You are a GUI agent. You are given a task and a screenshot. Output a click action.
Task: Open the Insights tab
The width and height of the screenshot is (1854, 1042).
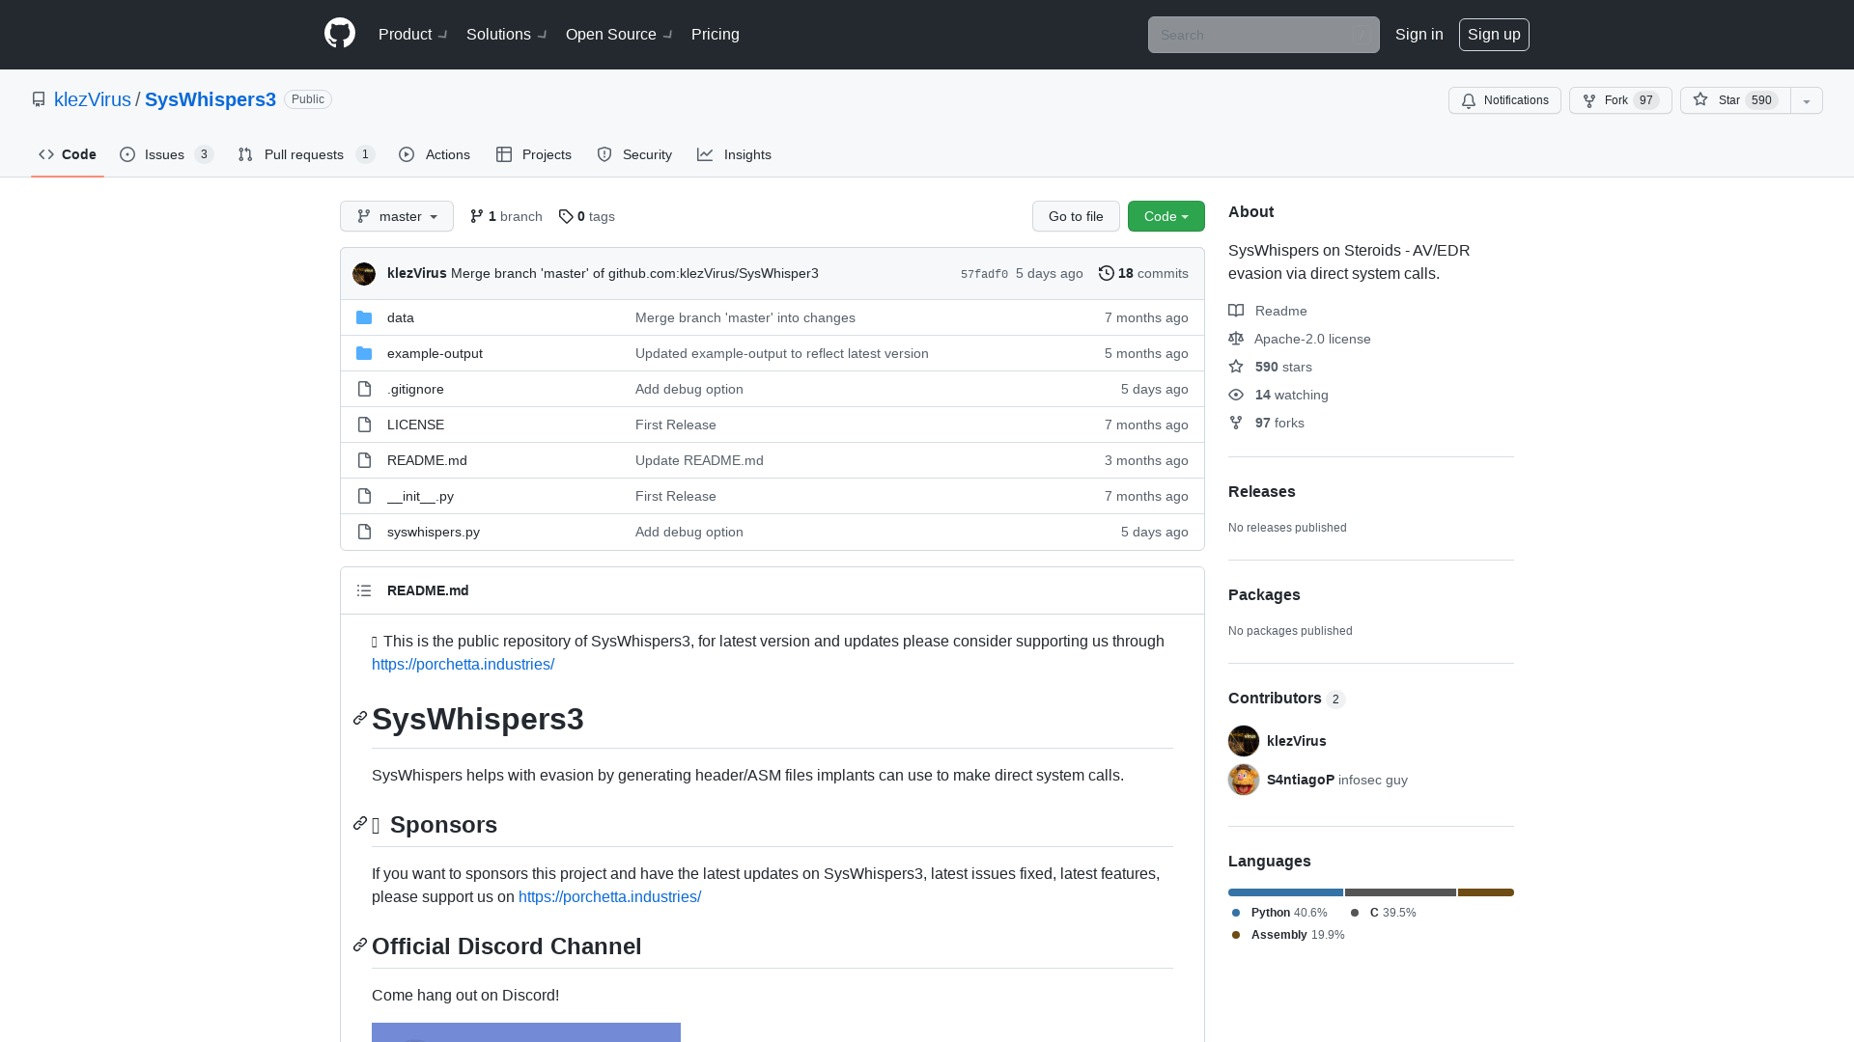coord(734,154)
